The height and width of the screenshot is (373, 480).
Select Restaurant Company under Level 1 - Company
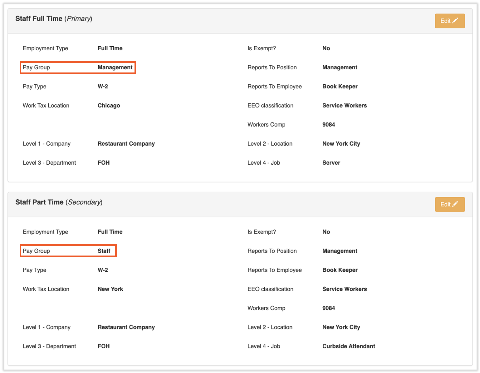coord(126,143)
